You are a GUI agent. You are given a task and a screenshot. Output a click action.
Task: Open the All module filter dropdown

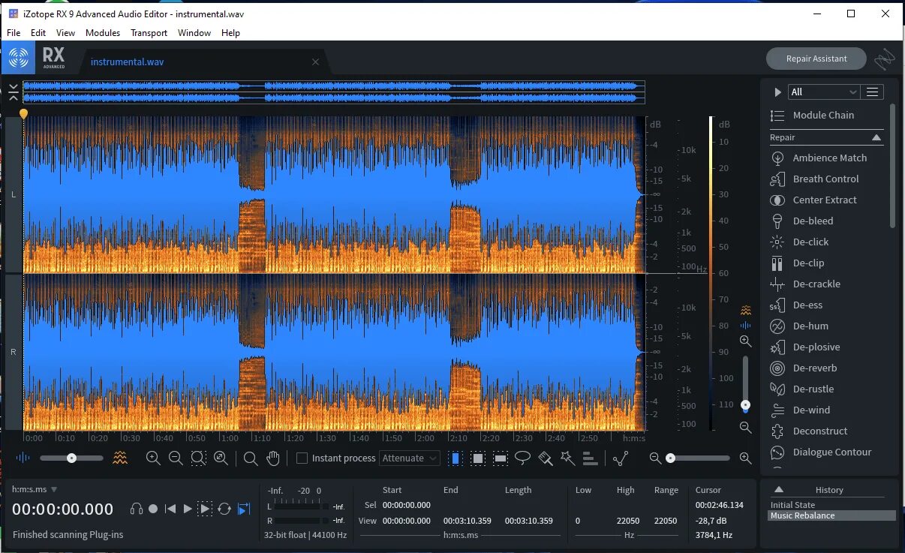click(823, 92)
